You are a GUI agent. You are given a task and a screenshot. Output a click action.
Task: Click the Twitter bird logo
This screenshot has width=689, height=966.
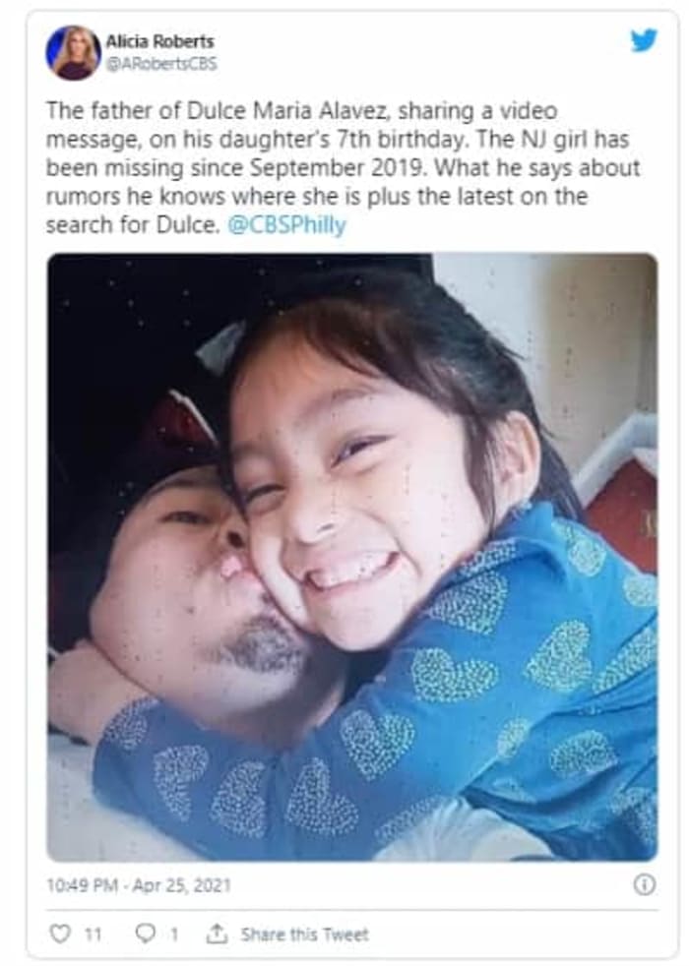point(644,40)
